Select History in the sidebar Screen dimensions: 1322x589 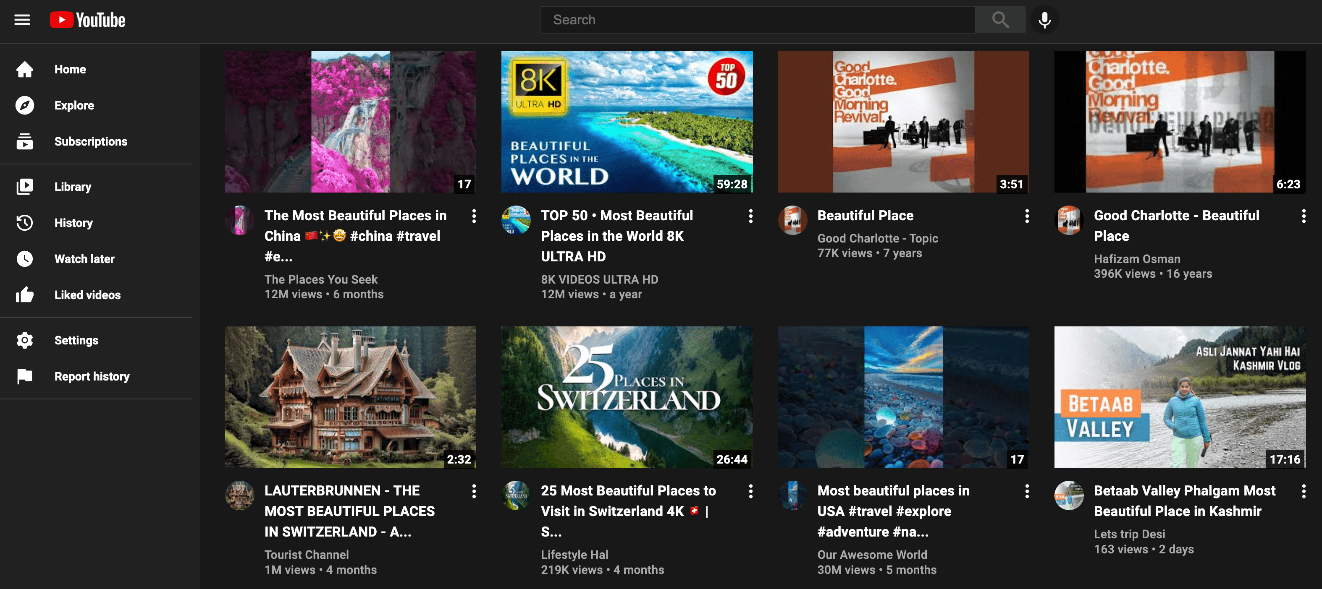pos(73,223)
